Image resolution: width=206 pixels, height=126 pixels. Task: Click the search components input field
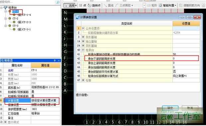pos(28,2)
